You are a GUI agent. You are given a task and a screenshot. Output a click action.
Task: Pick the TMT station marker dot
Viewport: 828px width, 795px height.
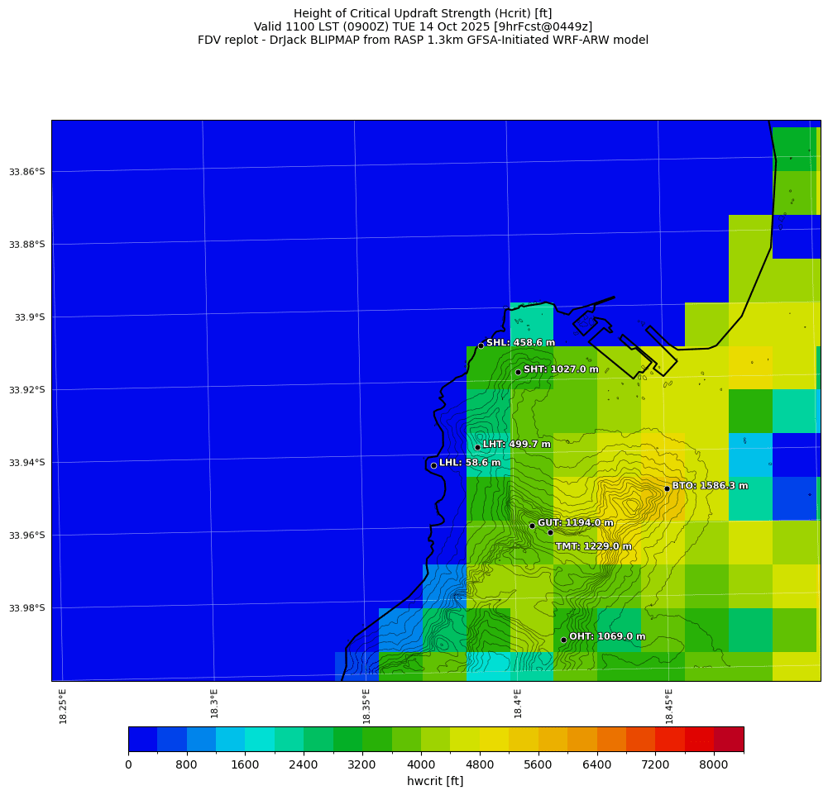pos(550,532)
